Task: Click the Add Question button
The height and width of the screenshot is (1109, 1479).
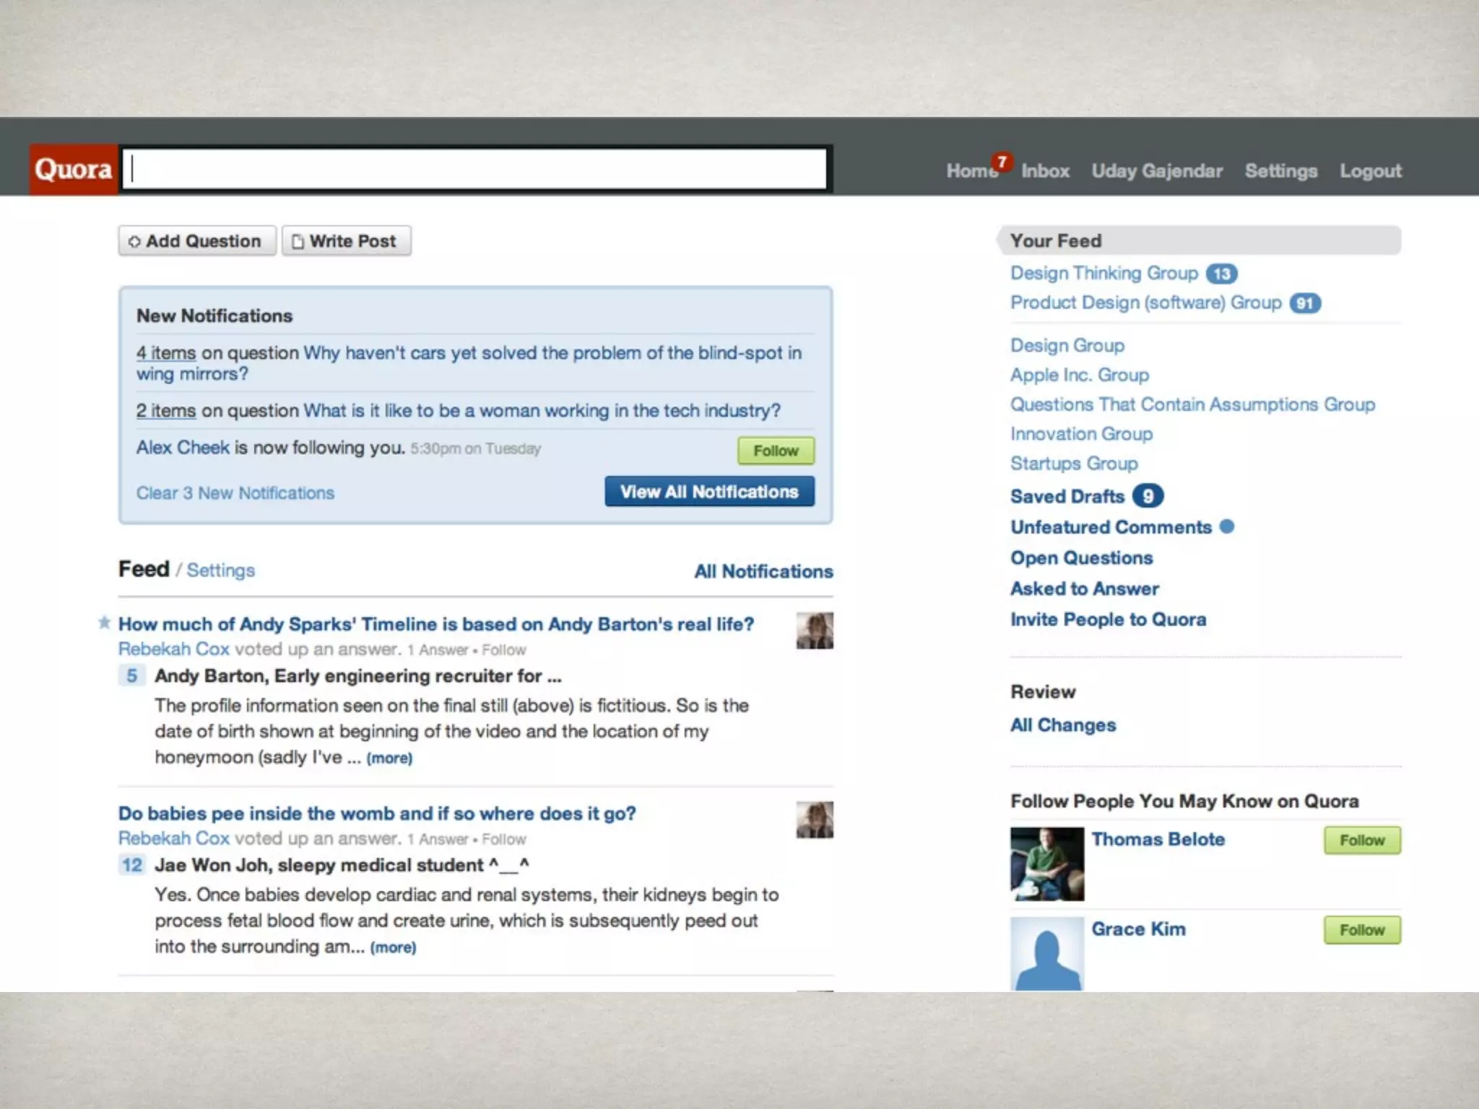Action: click(x=196, y=241)
